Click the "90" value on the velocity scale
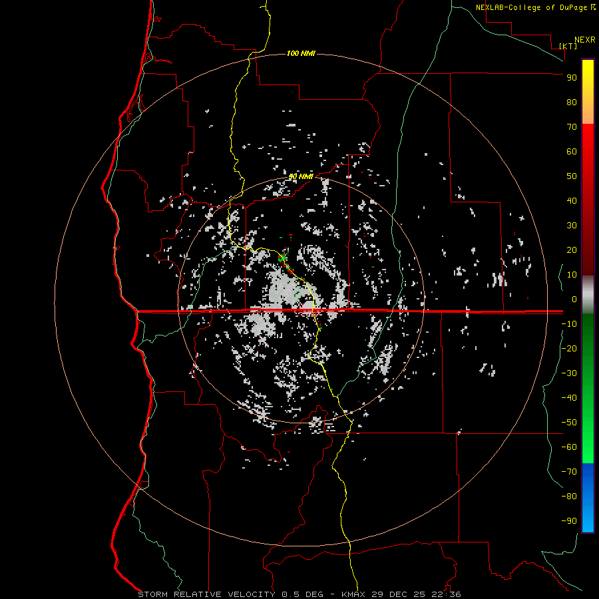Screen dimensions: 599x599 click(x=572, y=78)
